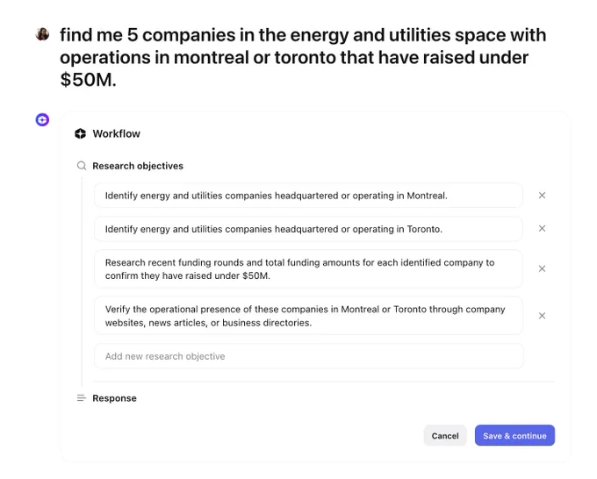Click the purple assistant logo icon
Image resolution: width=597 pixels, height=479 pixels.
coord(42,119)
